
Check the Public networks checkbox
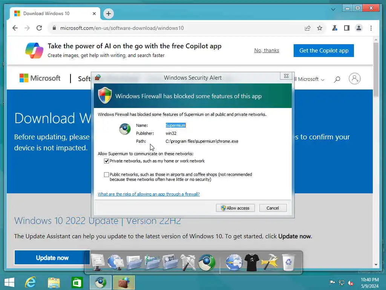coord(106,174)
